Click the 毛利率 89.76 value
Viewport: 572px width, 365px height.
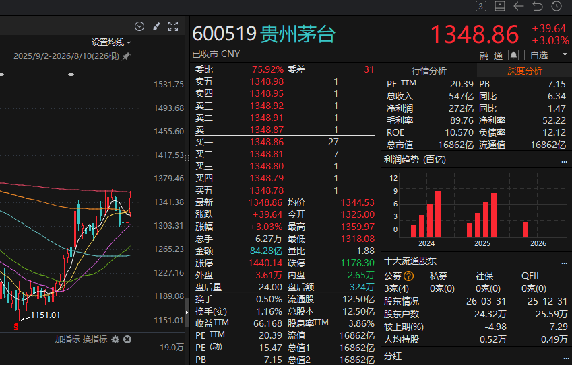pos(462,120)
